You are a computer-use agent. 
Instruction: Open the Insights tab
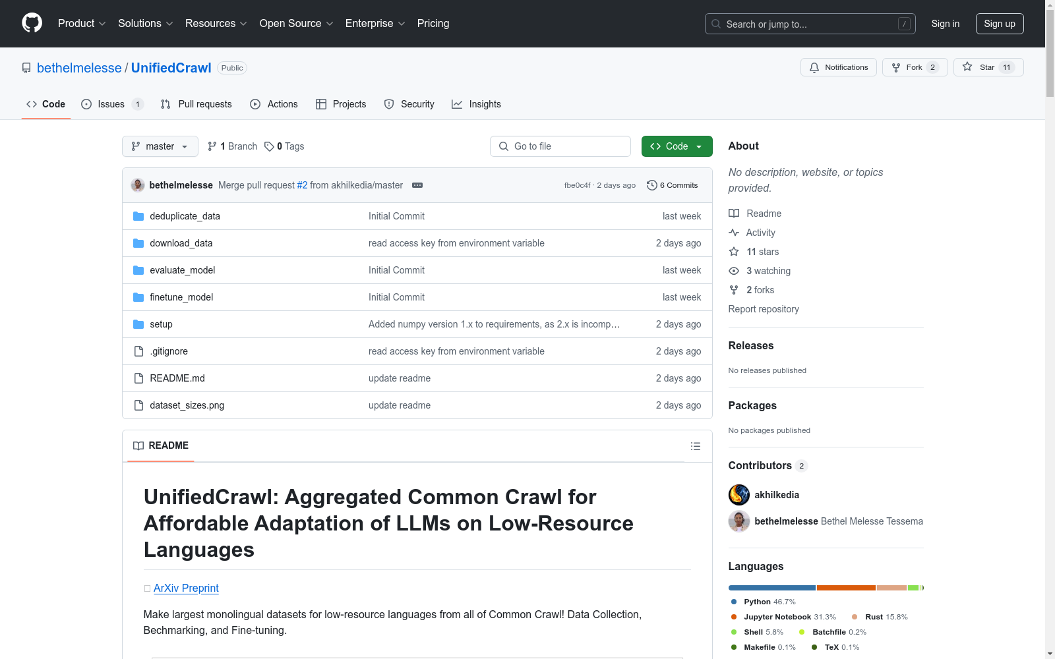[476, 104]
